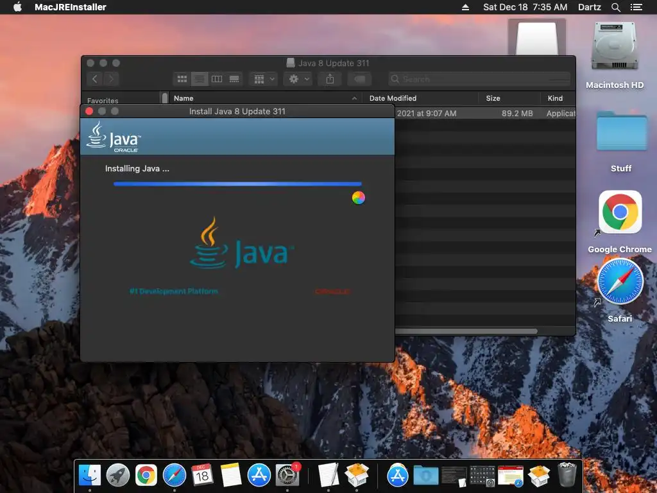Open Dartz user menu
Image resolution: width=657 pixels, height=493 pixels.
590,7
